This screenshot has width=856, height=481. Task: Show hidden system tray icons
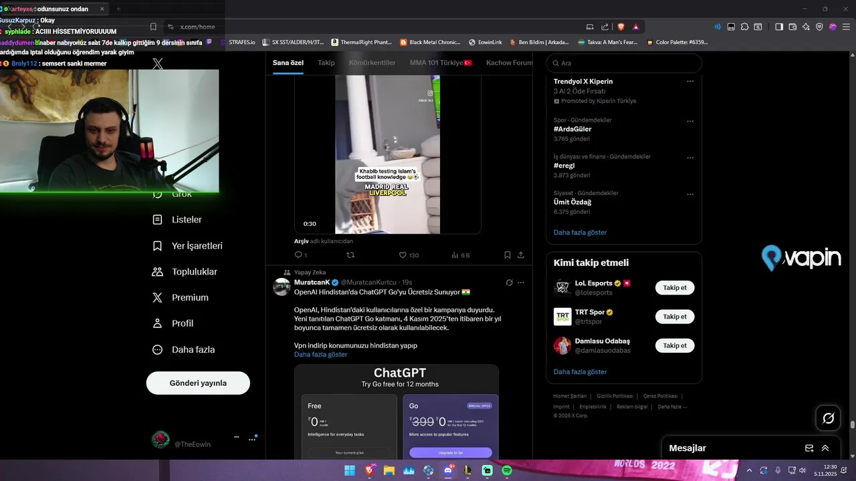pos(750,470)
